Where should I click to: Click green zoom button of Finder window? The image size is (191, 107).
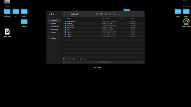[53, 14]
